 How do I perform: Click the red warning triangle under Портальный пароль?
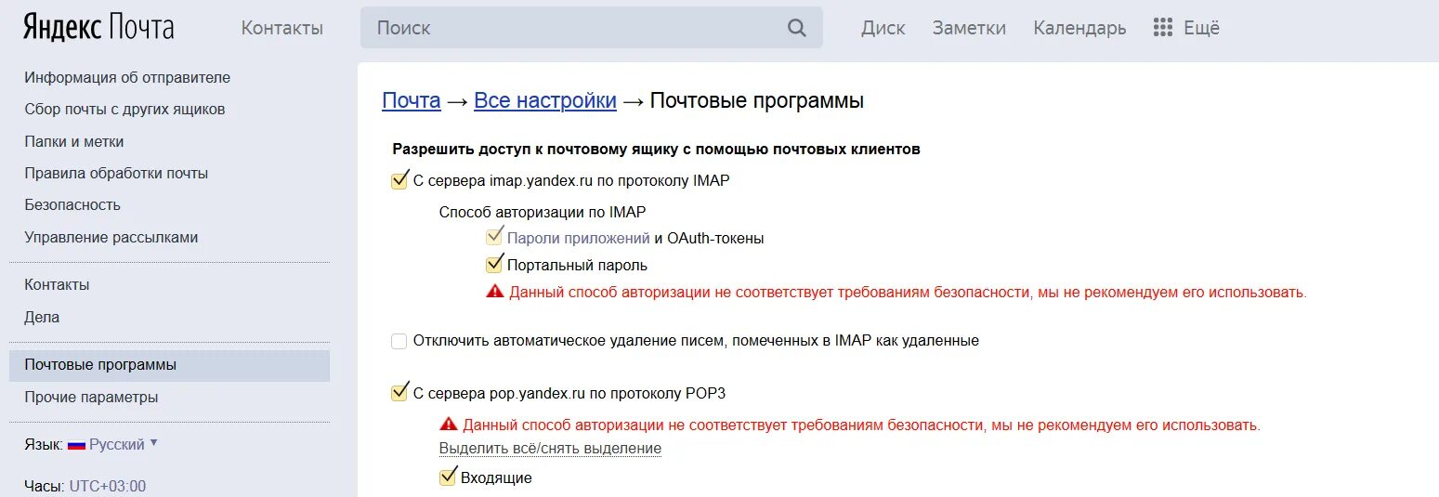pos(494,292)
